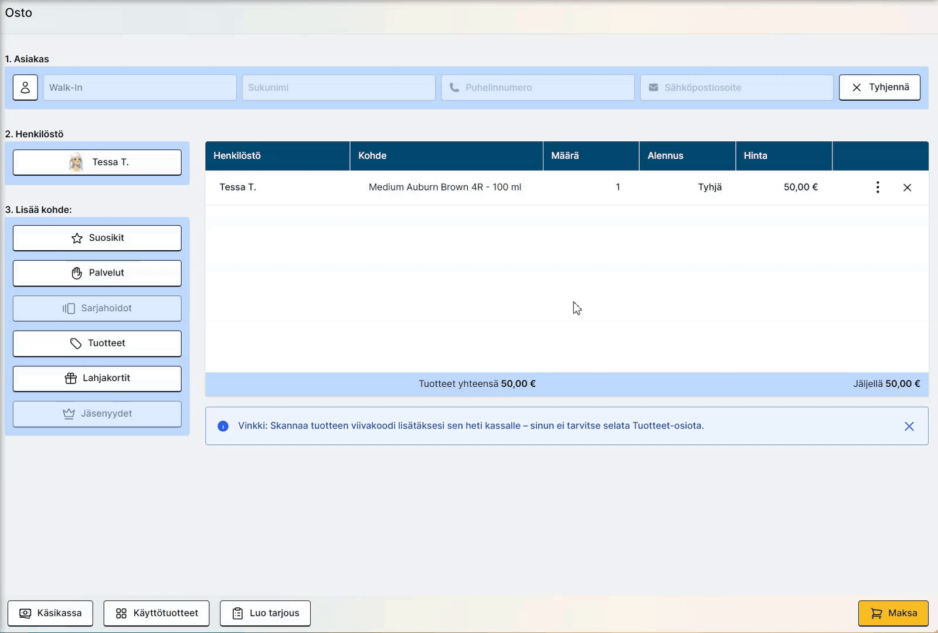Open the Palvelut services list
Image resolution: width=938 pixels, height=633 pixels.
click(97, 273)
